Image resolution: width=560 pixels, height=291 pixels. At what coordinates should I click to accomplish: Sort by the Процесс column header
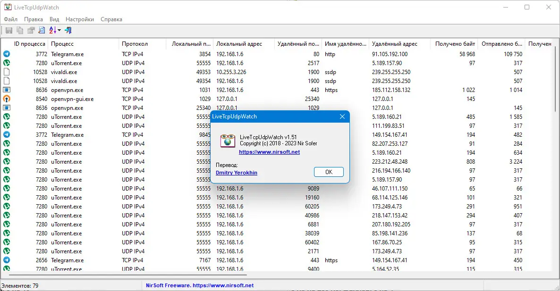click(62, 44)
